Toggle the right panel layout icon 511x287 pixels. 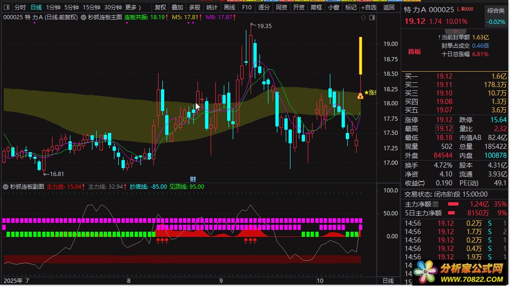(372, 17)
